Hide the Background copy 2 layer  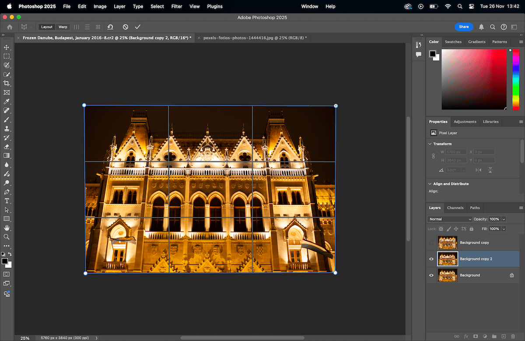point(431,259)
